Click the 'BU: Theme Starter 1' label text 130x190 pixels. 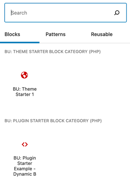coord(25,92)
